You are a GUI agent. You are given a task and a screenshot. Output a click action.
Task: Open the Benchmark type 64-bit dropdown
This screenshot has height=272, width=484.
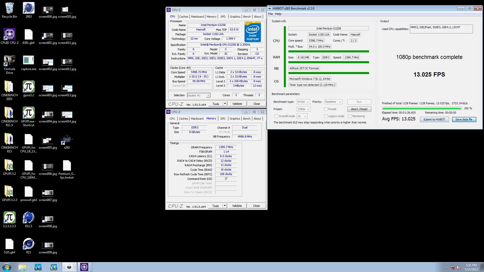303,102
